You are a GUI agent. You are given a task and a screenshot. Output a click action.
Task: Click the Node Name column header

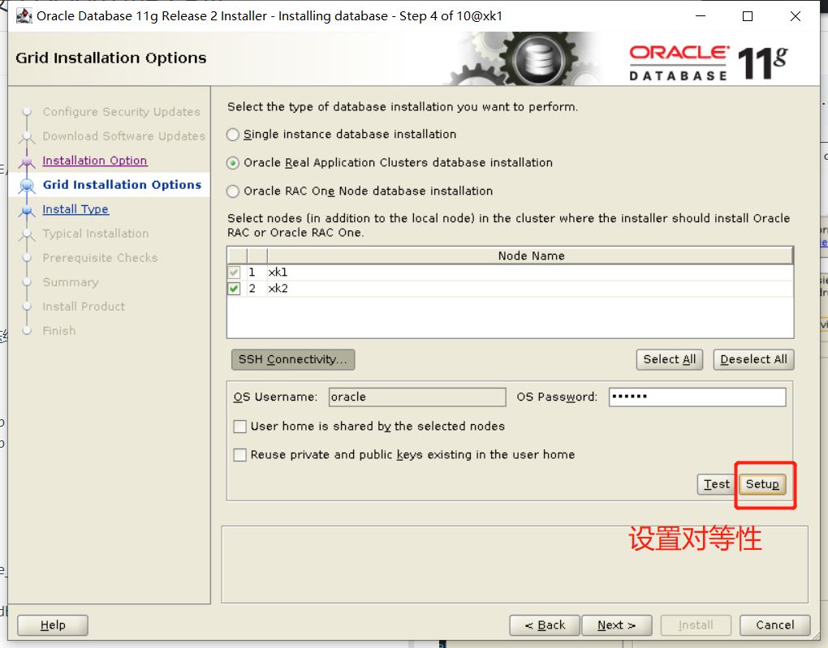530,256
